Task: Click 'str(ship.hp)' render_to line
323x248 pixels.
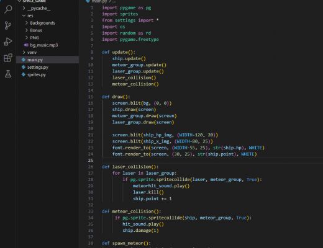Action: click(x=188, y=148)
